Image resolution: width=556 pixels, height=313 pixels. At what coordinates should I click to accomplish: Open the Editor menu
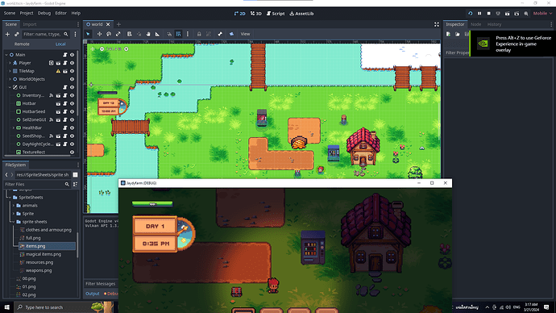pyautogui.click(x=60, y=13)
